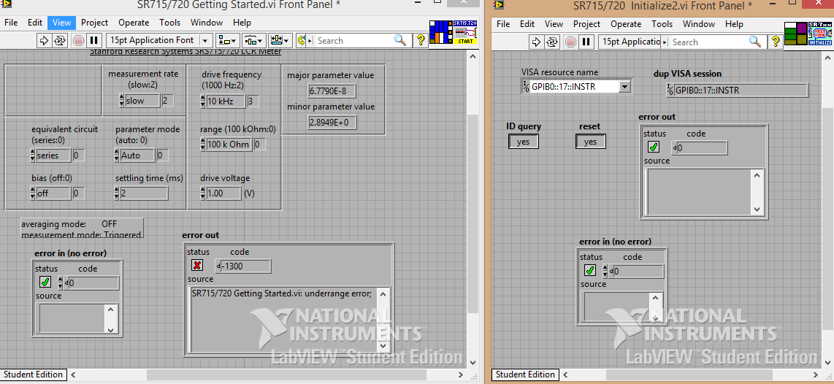Viewport: 834px width, 384px height.
Task: Click Student Edition tab in Initialize2 window
Action: point(526,375)
